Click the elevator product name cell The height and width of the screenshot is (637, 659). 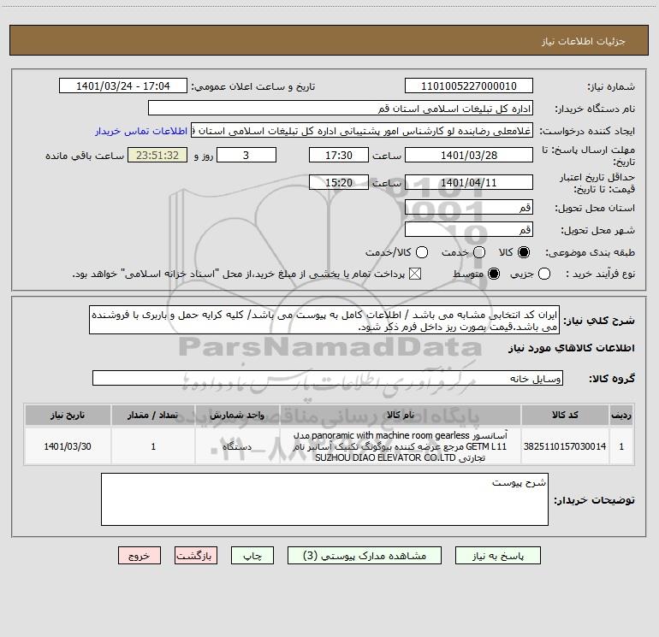coord(401,446)
